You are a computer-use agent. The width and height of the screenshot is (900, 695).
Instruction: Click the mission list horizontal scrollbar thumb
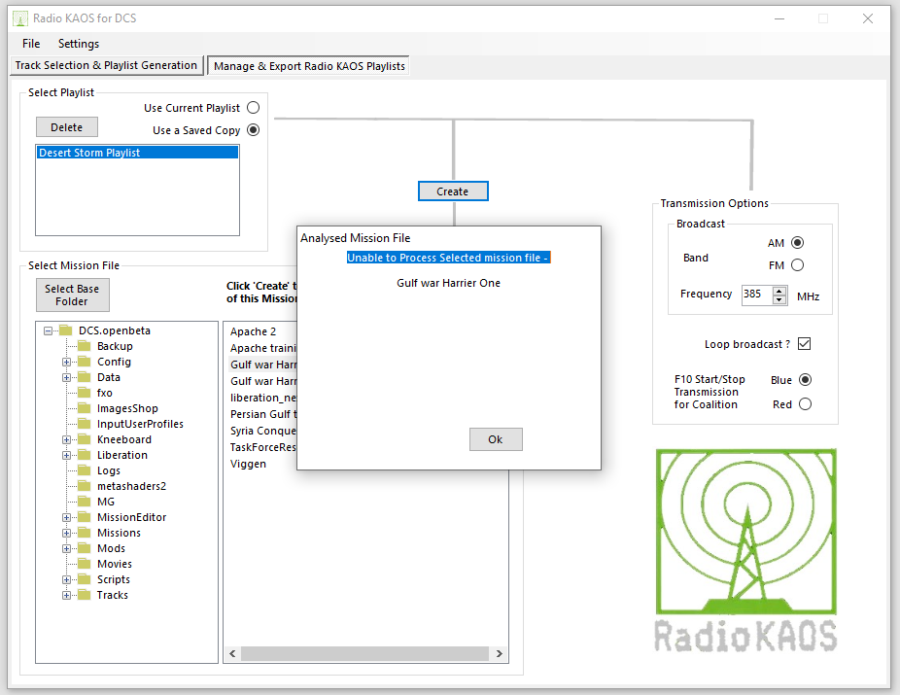[x=365, y=653]
